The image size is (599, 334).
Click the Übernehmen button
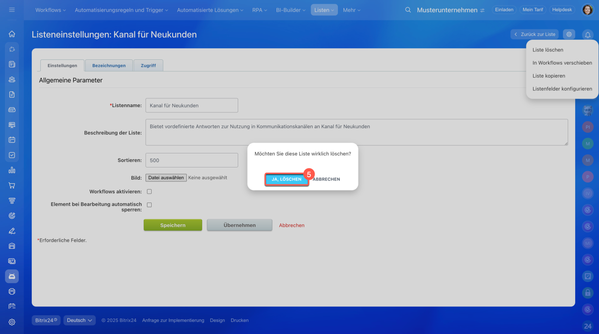(x=240, y=225)
